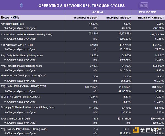165x136 pixels.
Task: Click the $31 billion trading volume value
Action: click(x=157, y=87)
